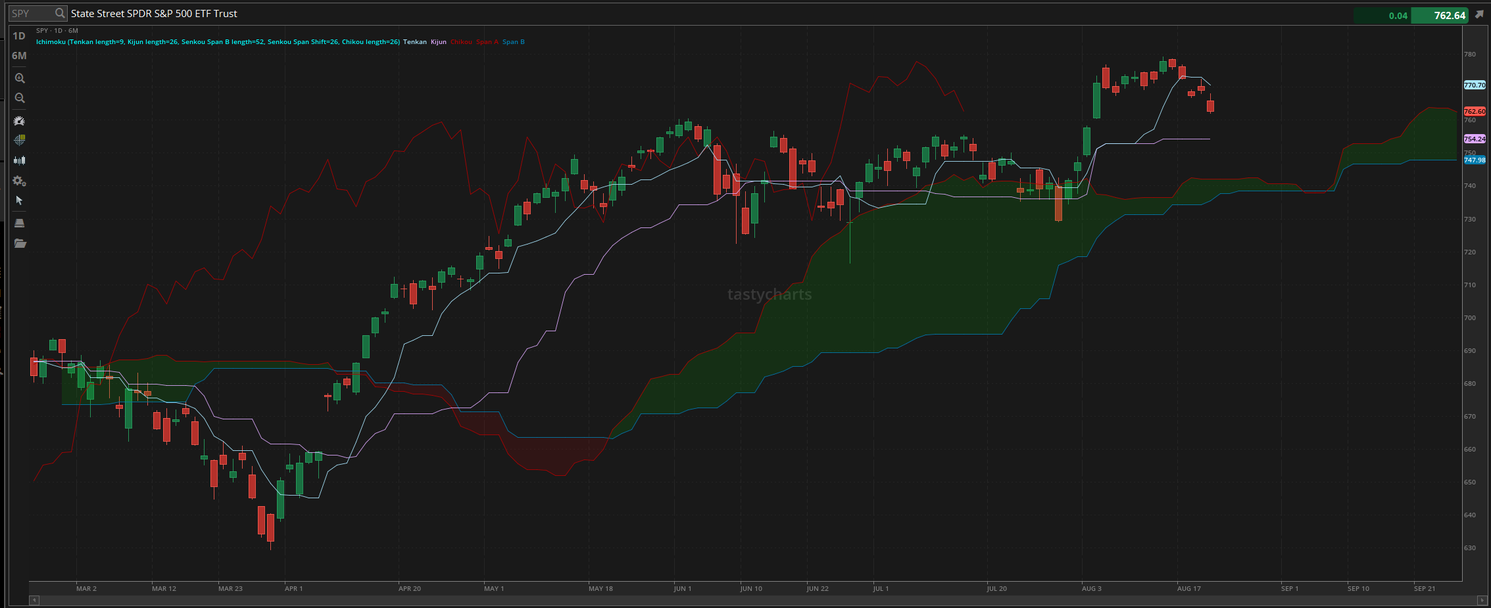Click the APR 1 date label
Screen dimensions: 1491x608
(294, 588)
